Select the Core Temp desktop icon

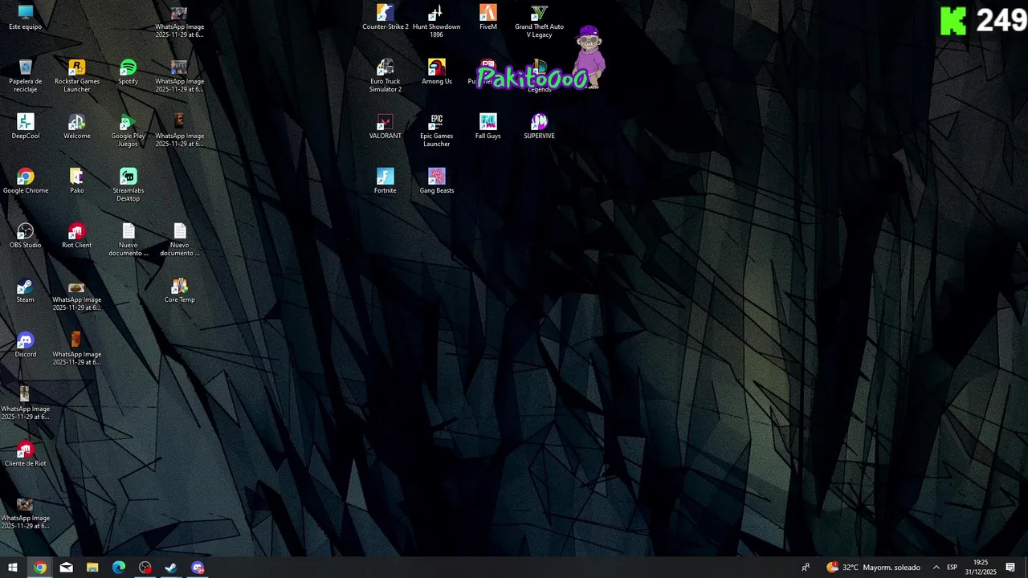click(180, 291)
